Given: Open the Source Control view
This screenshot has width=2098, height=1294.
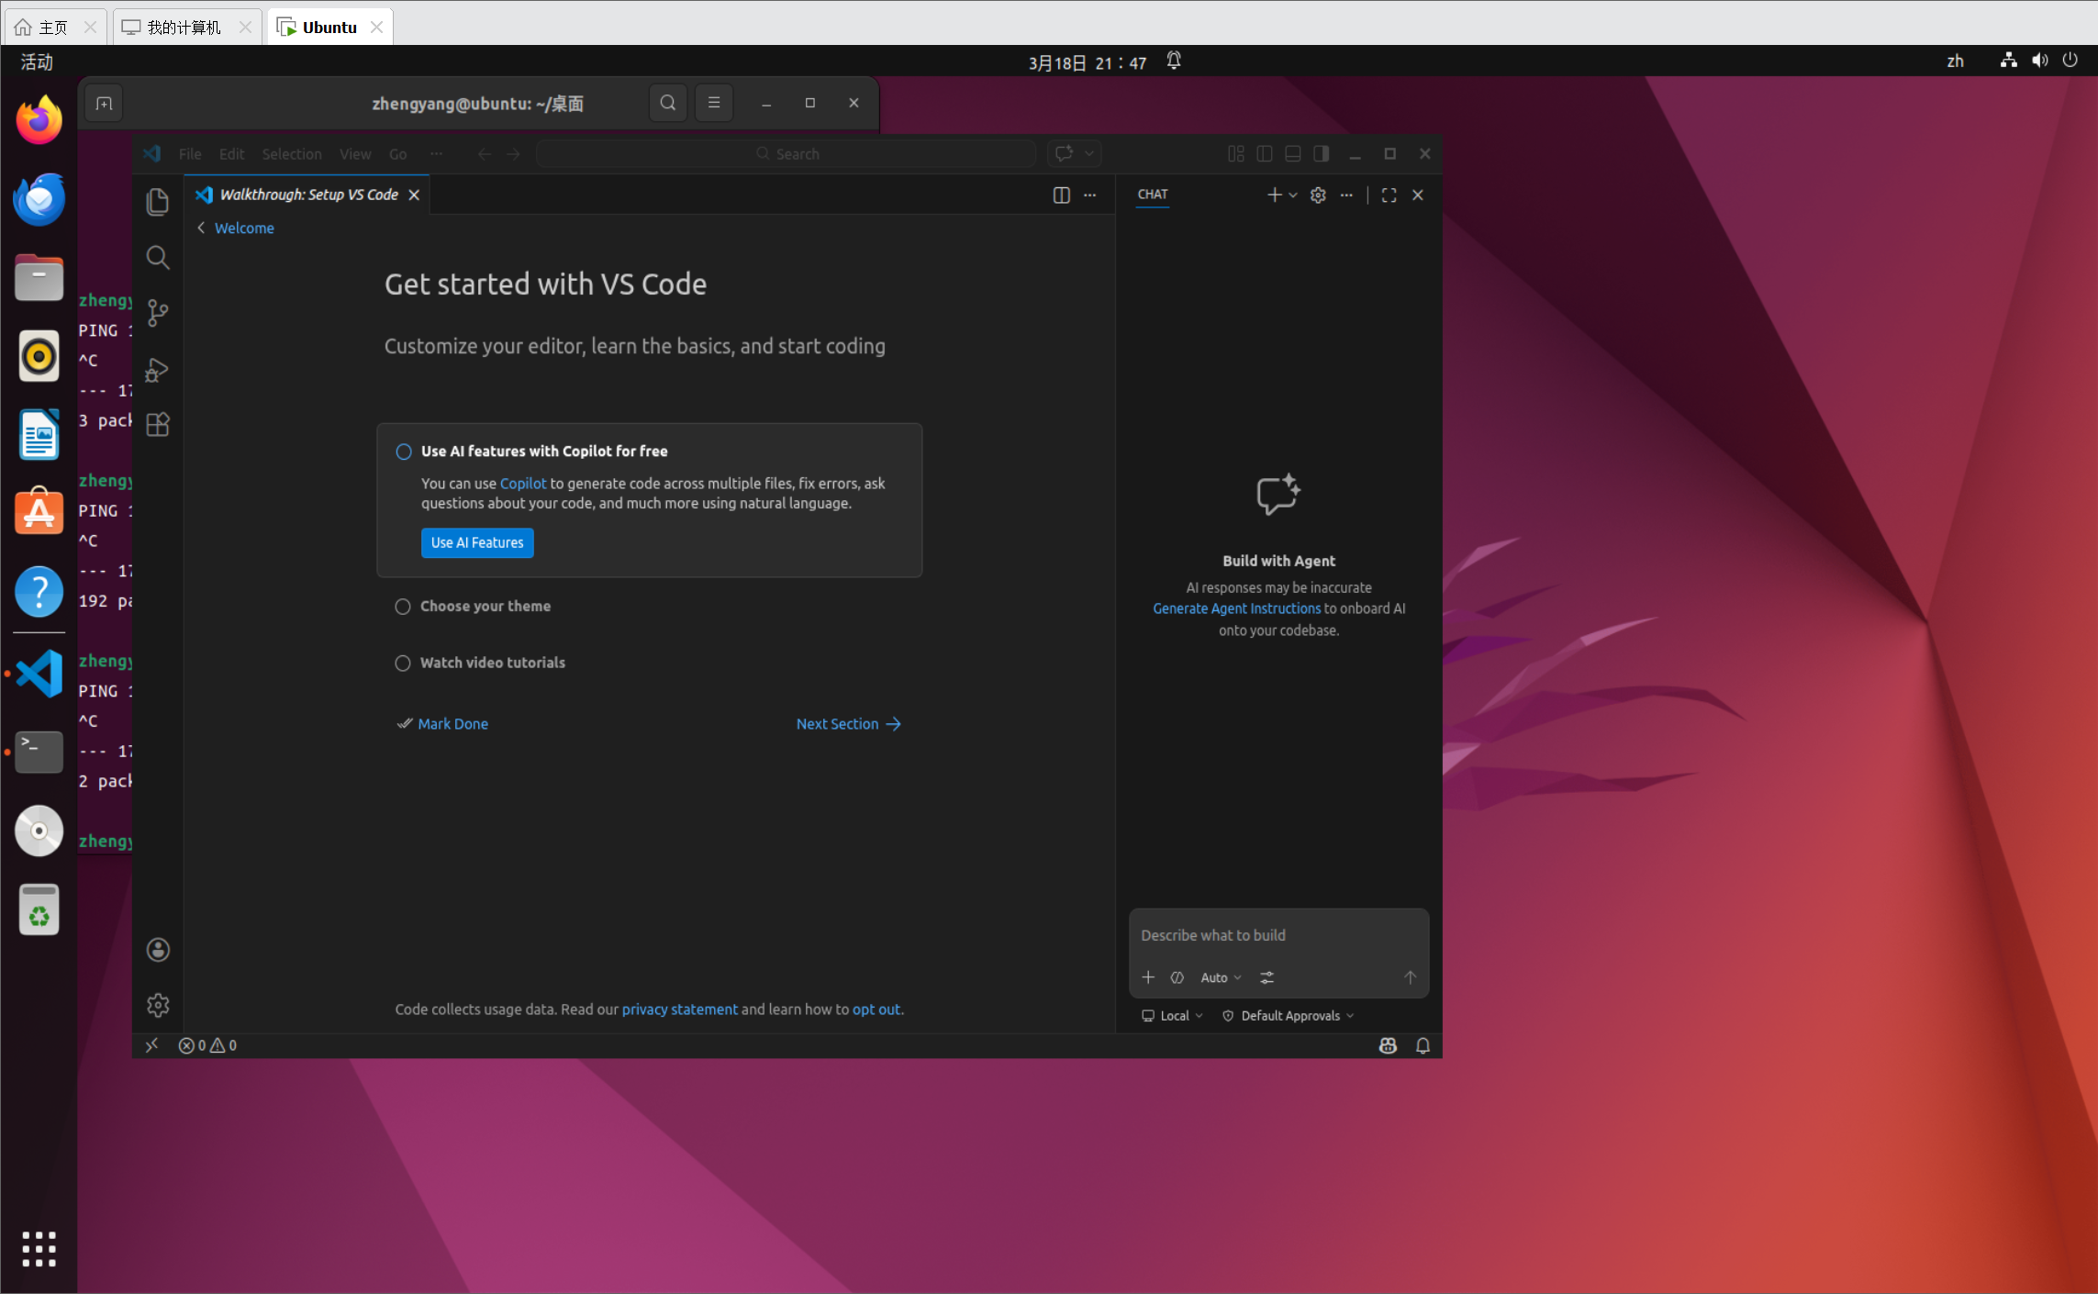Looking at the screenshot, I should click(158, 313).
